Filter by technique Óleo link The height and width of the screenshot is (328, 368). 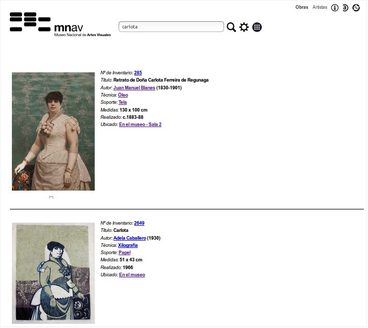[123, 95]
